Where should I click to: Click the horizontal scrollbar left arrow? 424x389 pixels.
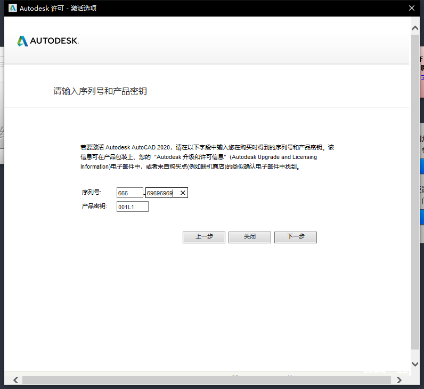click(15, 380)
